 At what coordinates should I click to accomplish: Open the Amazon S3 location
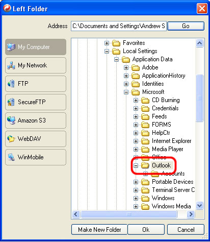pyautogui.click(x=36, y=120)
